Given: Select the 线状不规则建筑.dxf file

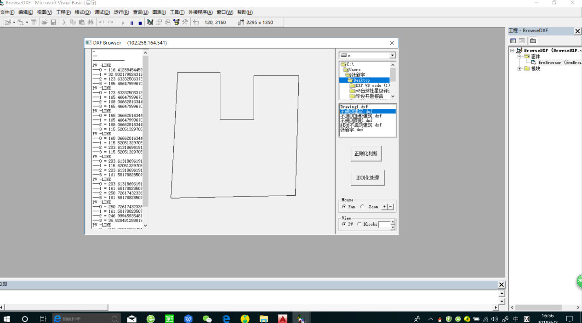Looking at the screenshot, I should click(361, 125).
